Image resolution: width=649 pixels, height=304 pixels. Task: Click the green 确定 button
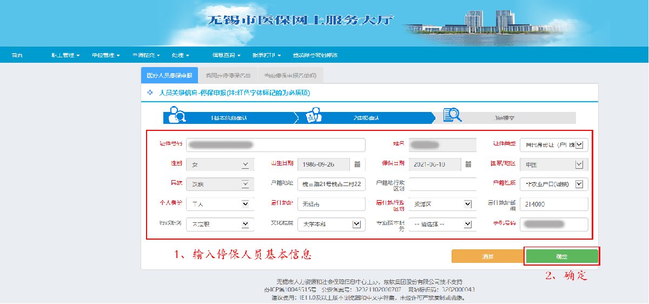(561, 256)
